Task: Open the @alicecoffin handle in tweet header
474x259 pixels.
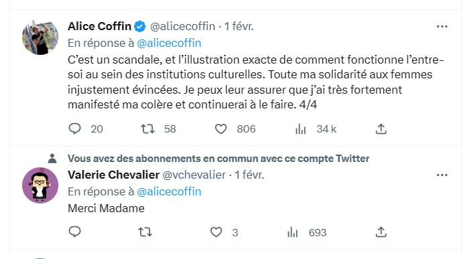Action: click(x=182, y=27)
